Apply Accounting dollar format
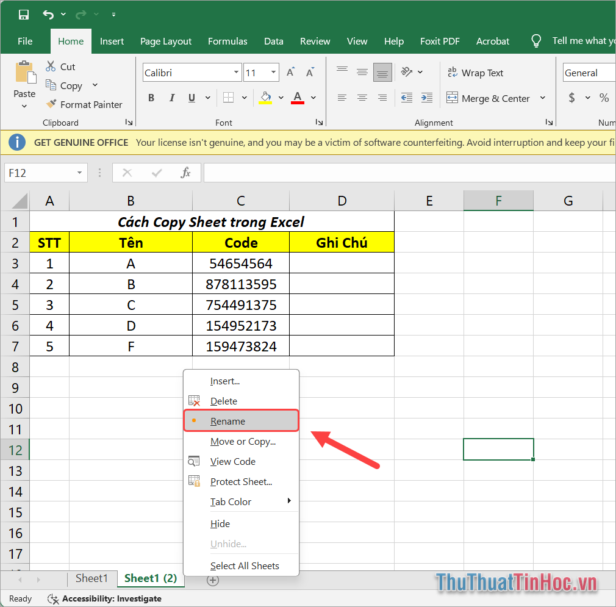This screenshot has width=616, height=607. click(x=572, y=98)
